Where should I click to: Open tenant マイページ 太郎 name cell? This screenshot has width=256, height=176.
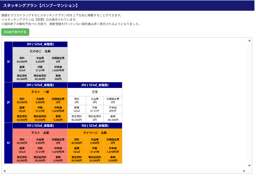95,133
